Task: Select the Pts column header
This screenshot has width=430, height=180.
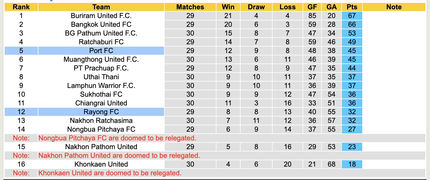Action: tap(352, 7)
